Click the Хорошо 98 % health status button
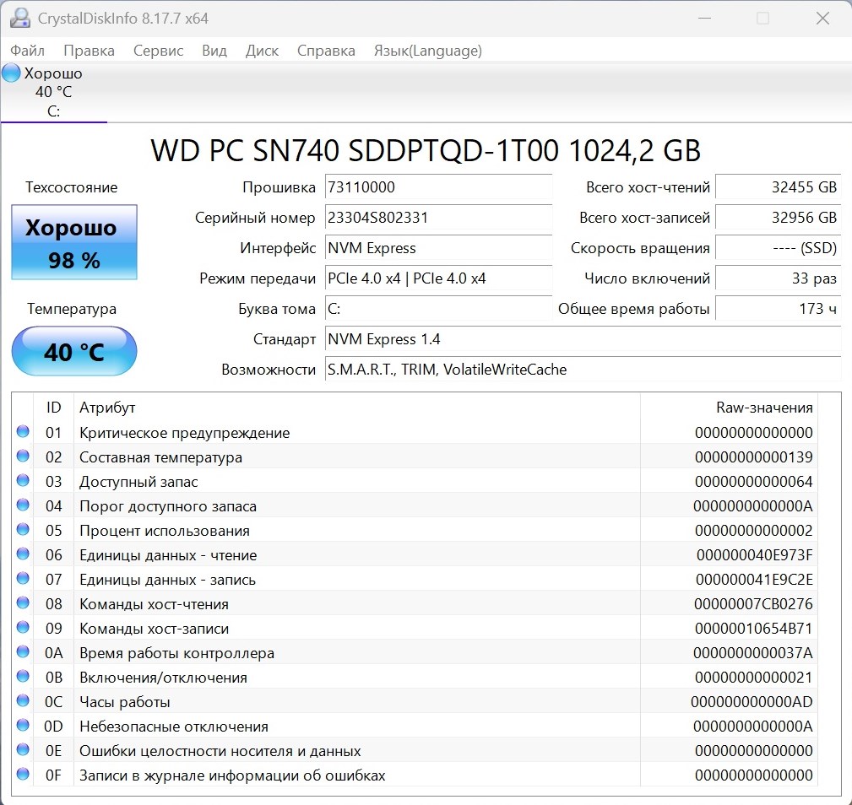 pyautogui.click(x=74, y=243)
